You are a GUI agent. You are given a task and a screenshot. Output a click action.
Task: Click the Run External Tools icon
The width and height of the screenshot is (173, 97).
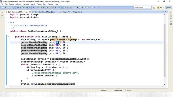[28, 8]
